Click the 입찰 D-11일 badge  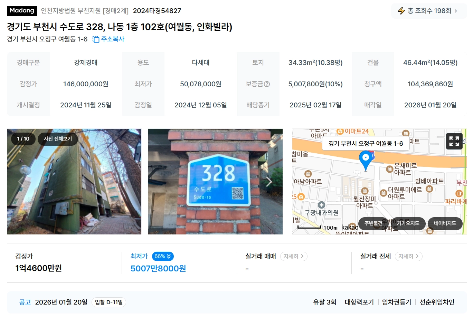109,302
